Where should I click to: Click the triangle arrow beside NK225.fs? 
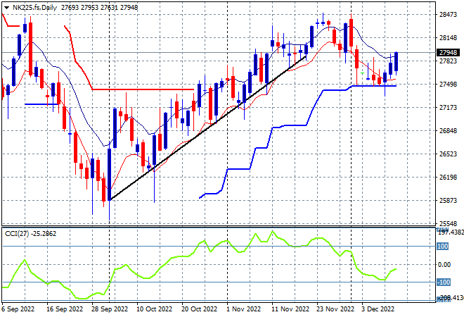click(6, 8)
